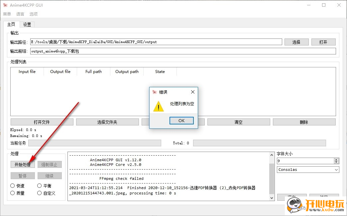Click 选择 button for output path
347x216 pixels.
click(296, 42)
